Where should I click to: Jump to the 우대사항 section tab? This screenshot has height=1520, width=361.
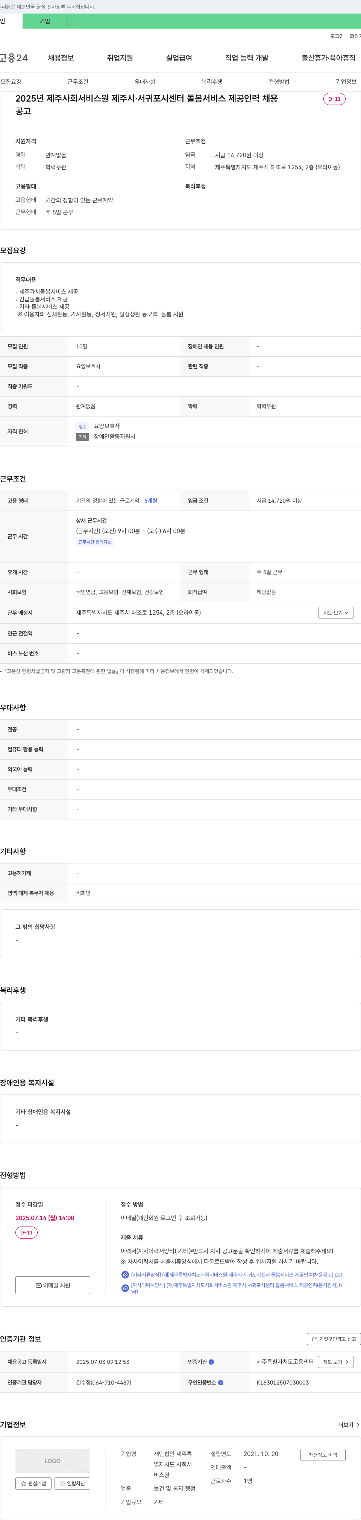(x=145, y=81)
